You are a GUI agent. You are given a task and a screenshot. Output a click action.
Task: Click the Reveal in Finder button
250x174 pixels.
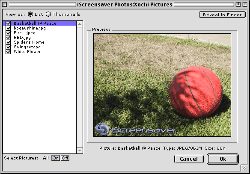pyautogui.click(x=222, y=15)
